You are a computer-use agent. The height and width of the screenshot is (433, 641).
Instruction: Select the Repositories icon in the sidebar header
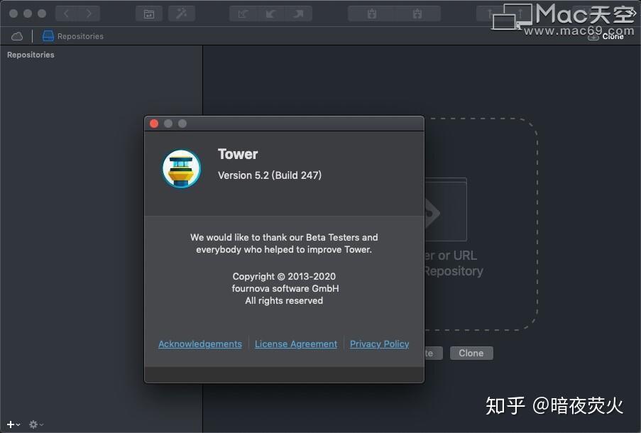click(x=48, y=35)
